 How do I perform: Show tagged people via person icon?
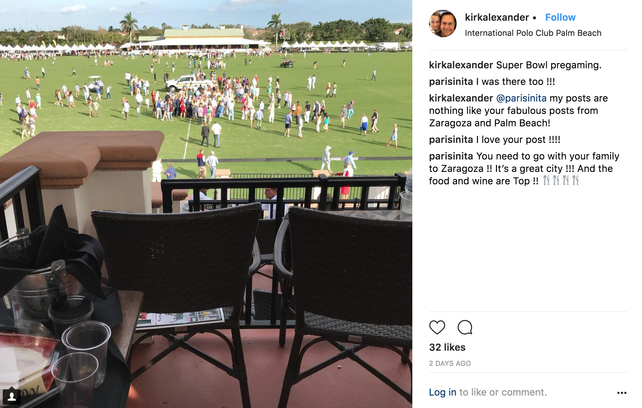pyautogui.click(x=12, y=397)
